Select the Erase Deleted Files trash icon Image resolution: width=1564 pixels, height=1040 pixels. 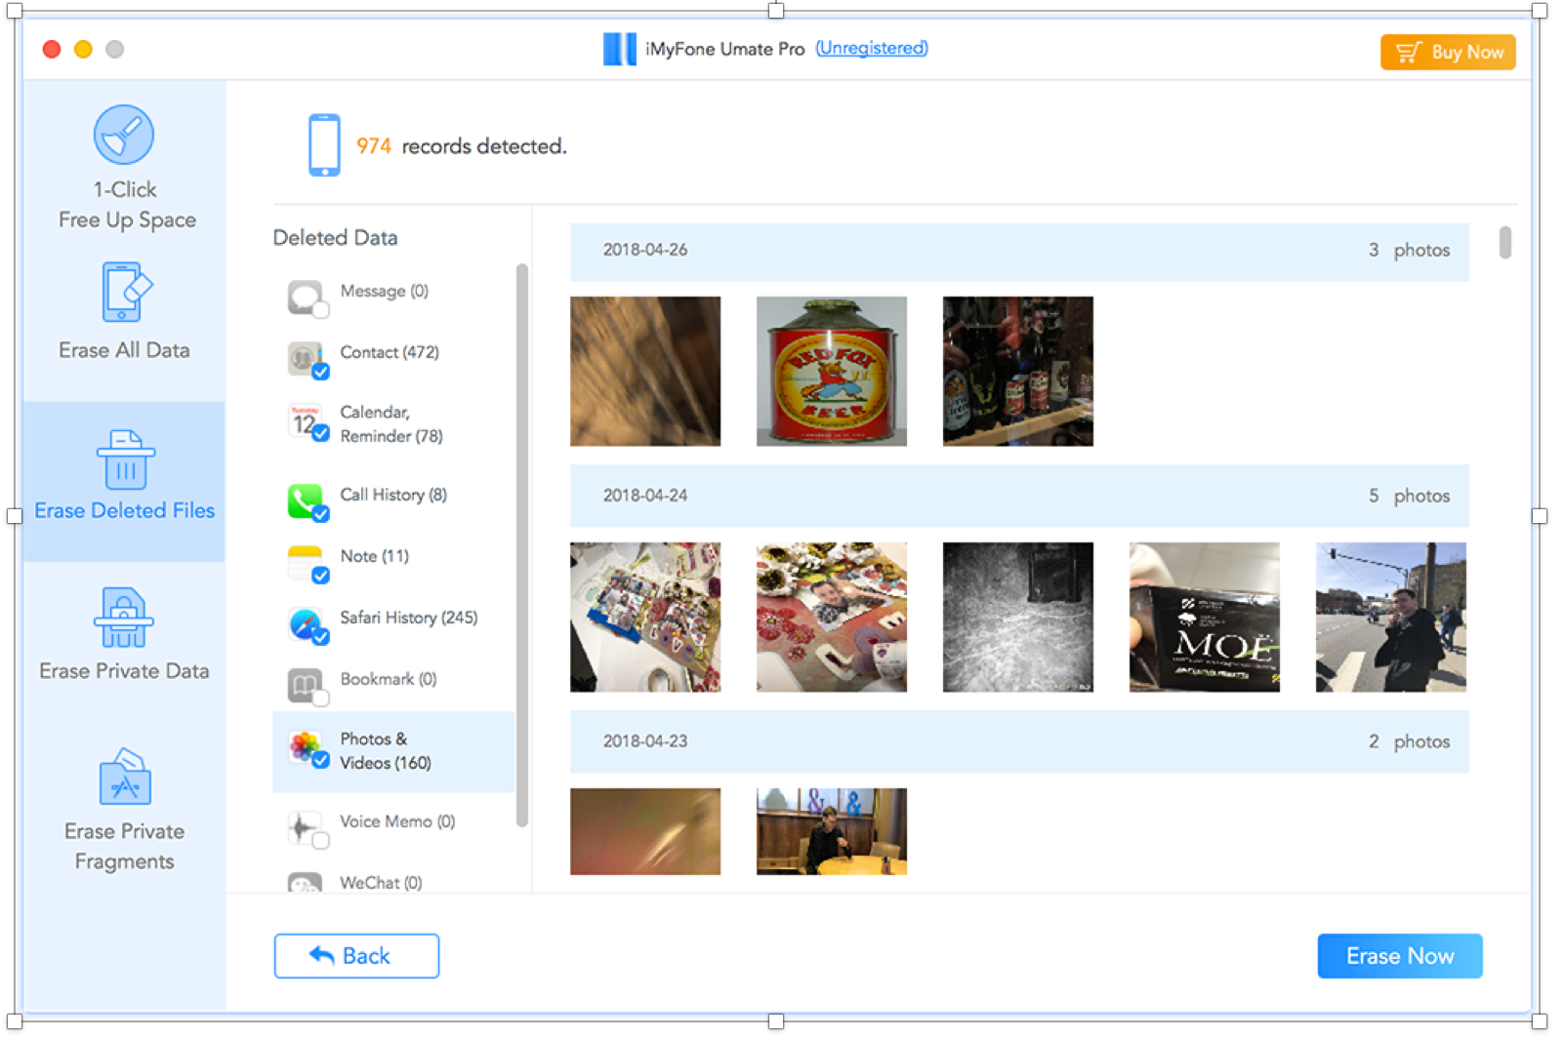126,460
